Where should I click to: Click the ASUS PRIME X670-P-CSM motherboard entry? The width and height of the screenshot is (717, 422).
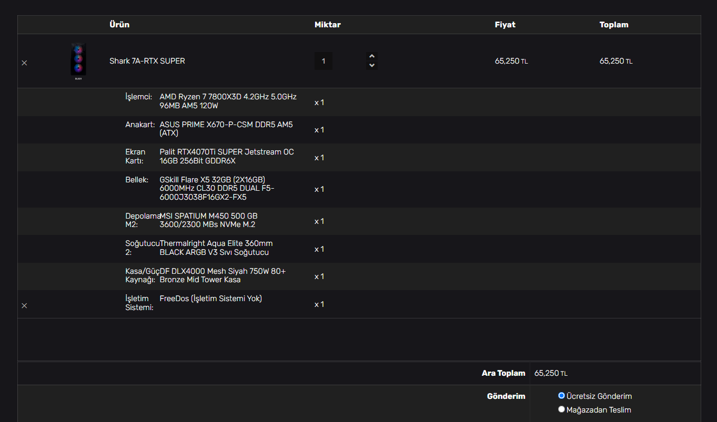tap(226, 129)
